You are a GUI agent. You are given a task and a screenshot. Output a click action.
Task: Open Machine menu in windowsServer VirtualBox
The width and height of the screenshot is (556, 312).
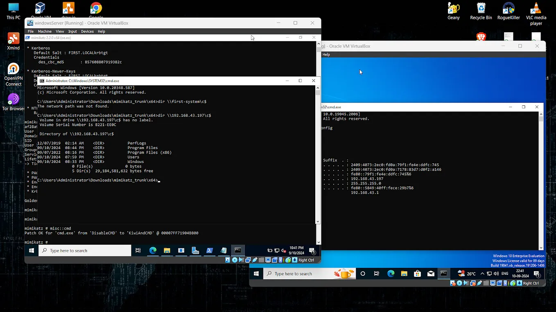pyautogui.click(x=45, y=31)
